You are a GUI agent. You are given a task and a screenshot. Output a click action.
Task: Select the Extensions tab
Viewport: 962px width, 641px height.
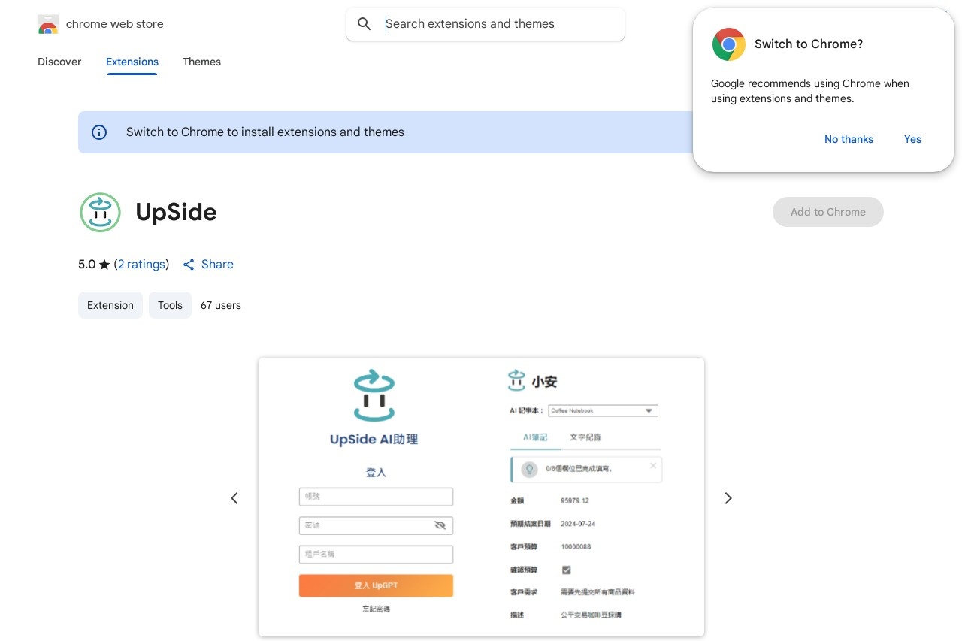pos(132,62)
